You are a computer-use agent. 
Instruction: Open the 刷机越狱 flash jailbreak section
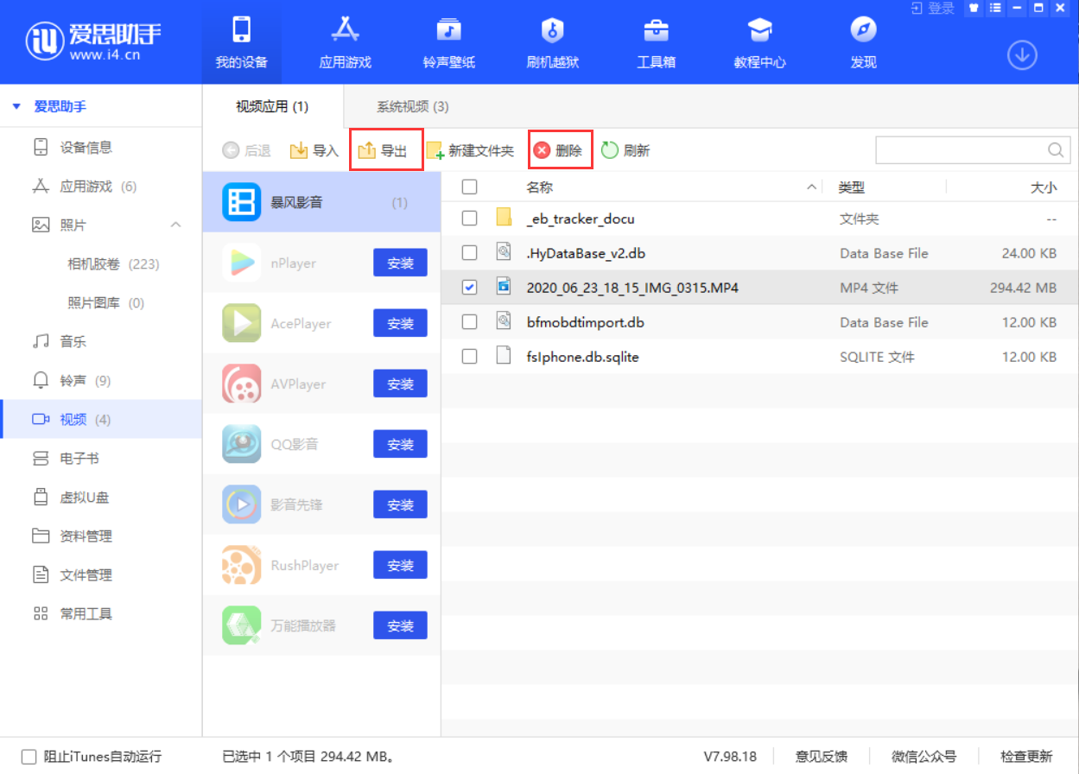552,42
